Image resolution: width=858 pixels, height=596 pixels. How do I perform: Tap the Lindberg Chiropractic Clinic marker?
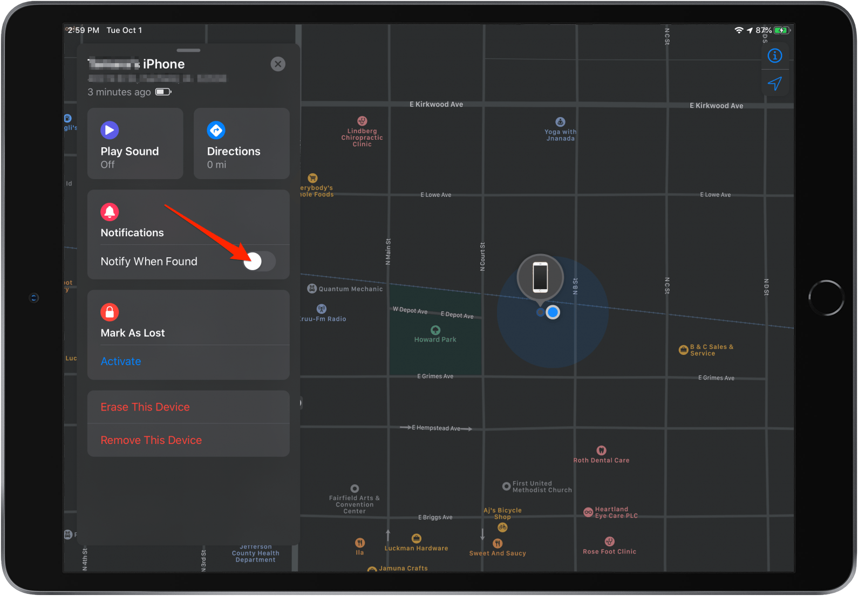coord(362,121)
